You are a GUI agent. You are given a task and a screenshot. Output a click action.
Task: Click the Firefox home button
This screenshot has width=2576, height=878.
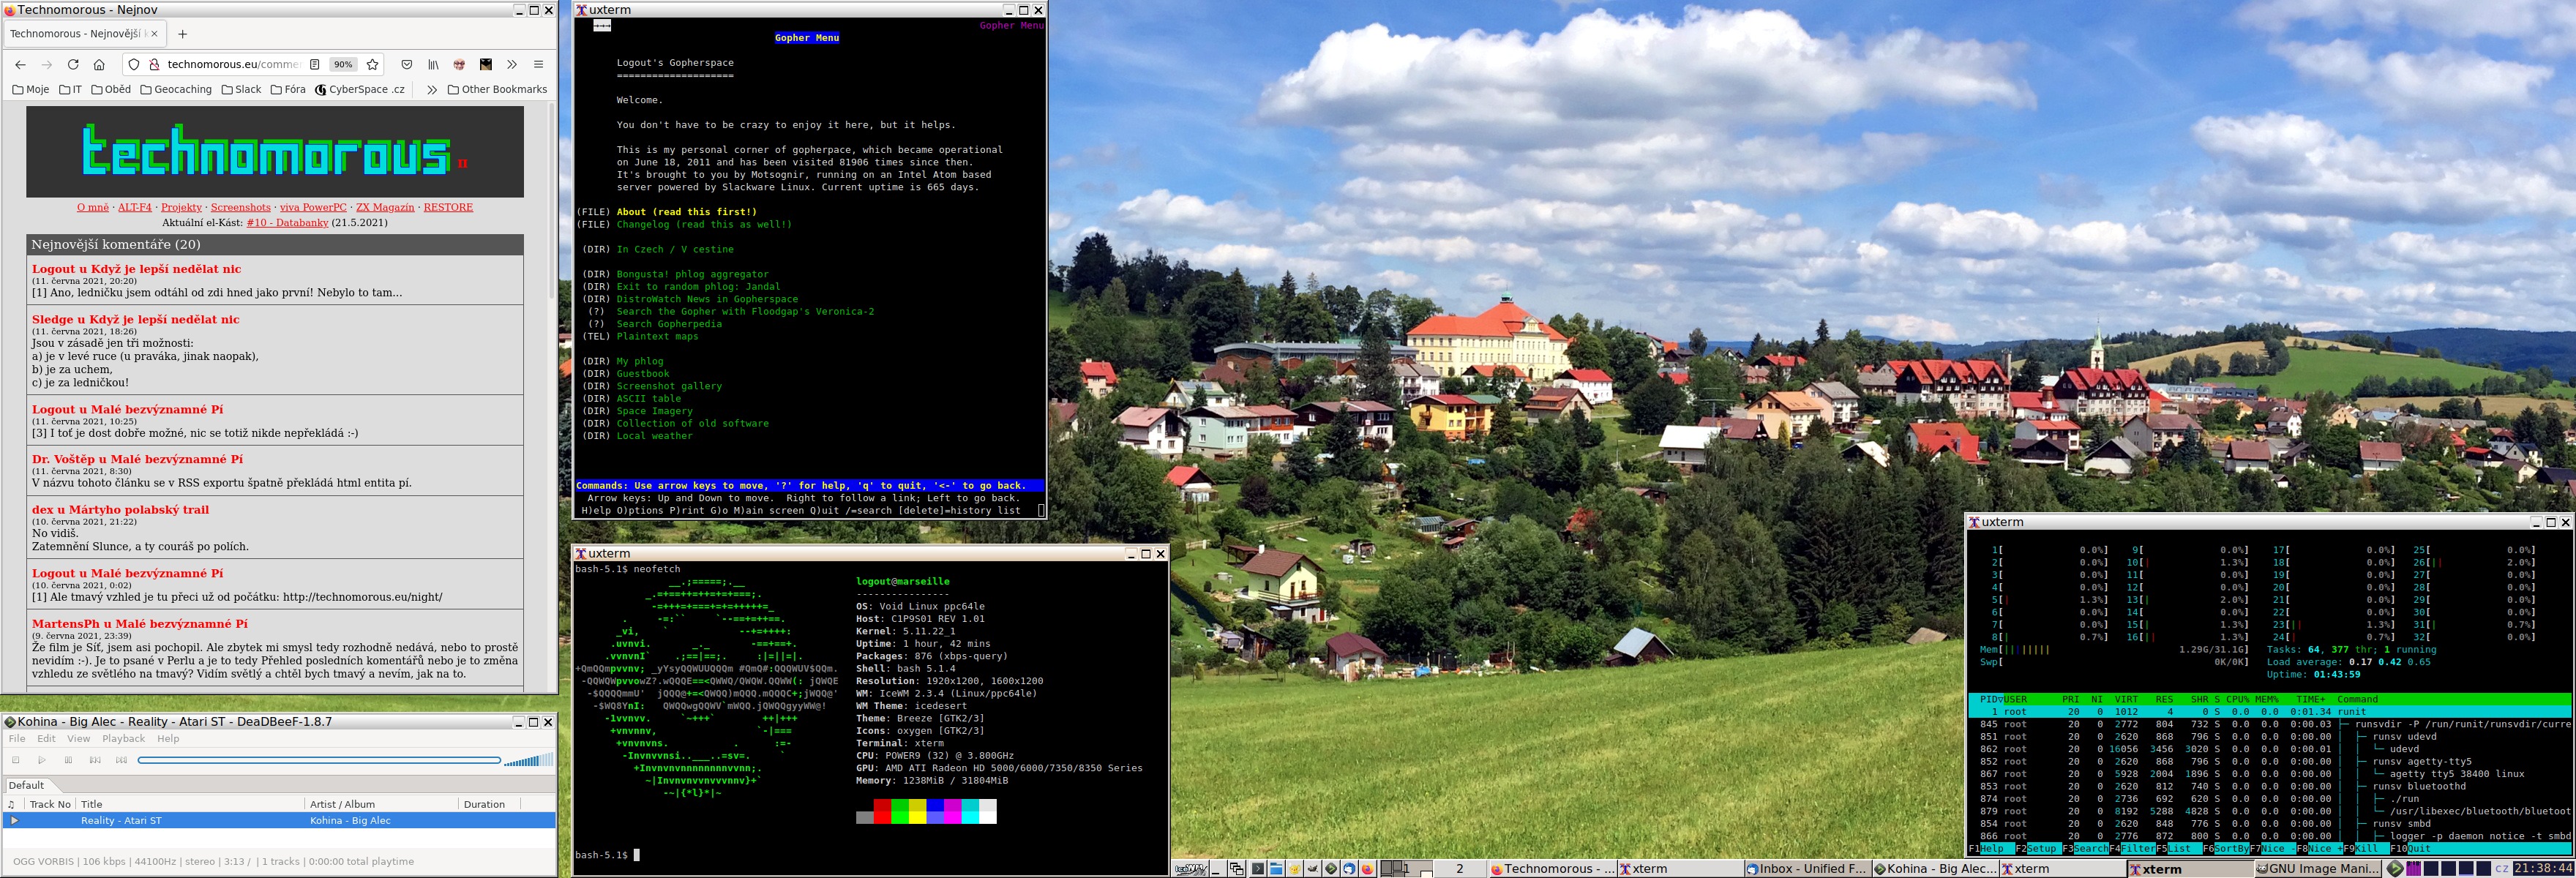[99, 64]
